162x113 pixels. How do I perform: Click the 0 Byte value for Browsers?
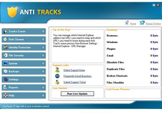[x=154, y=36]
